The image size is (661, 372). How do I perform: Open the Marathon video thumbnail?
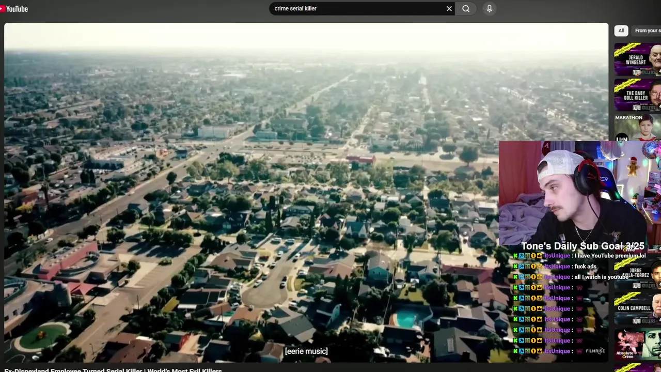638,127
